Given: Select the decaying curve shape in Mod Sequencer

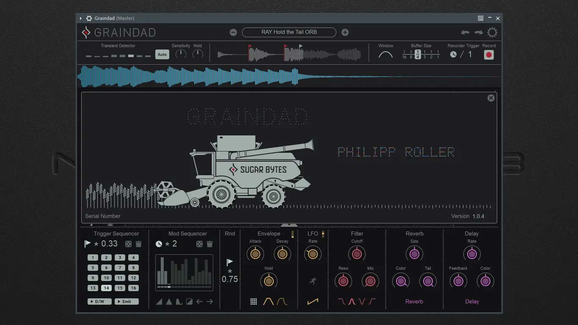Looking at the screenshot, I should tap(179, 302).
